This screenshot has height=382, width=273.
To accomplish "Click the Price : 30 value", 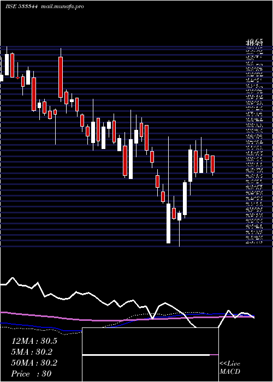I will click(31, 374).
